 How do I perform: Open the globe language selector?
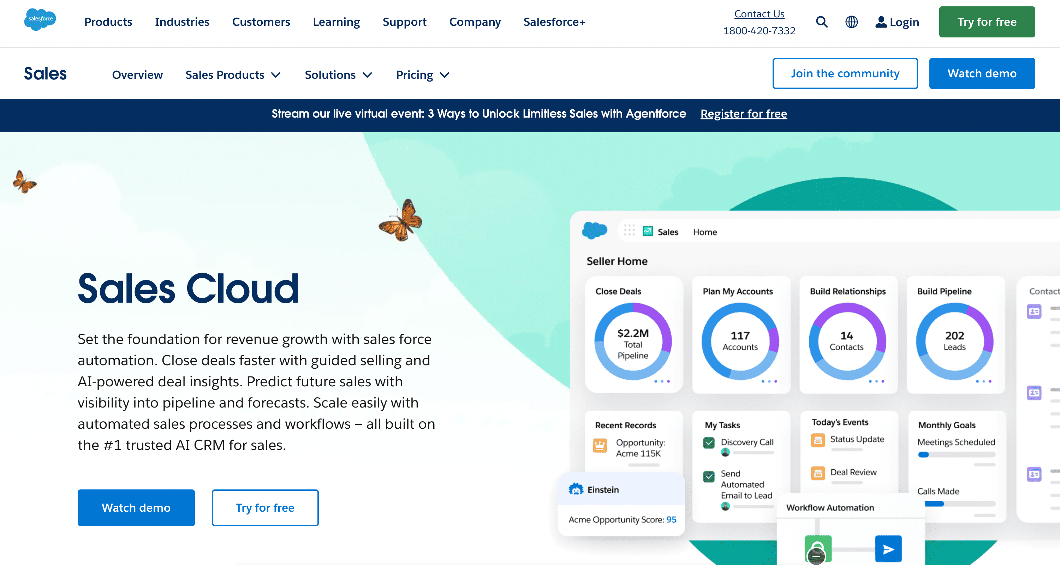851,22
